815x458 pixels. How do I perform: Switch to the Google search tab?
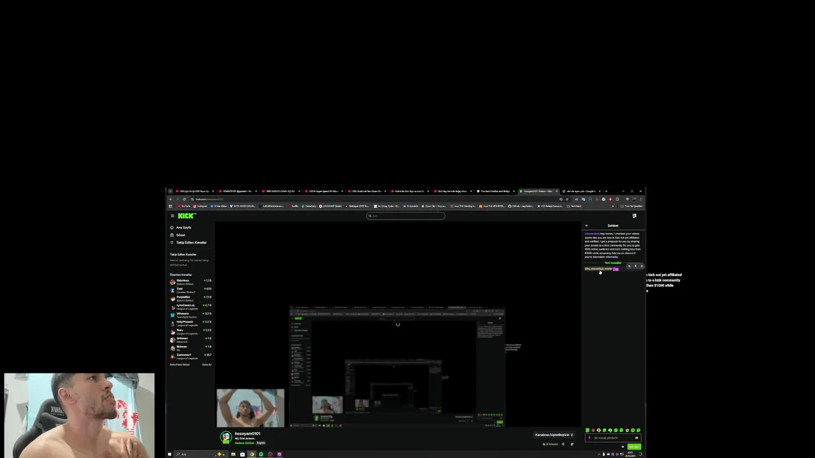pos(581,191)
